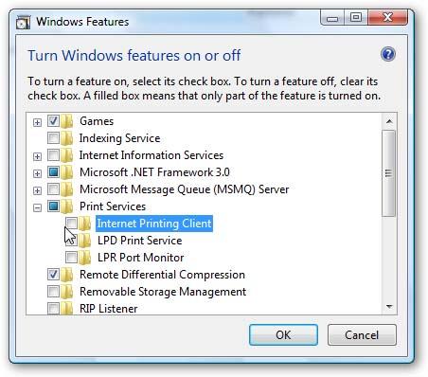Click the Cancel button
Viewport: 428px width, 377px height.
coord(362,335)
